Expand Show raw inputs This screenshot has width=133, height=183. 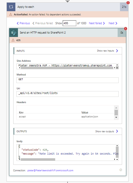107,51
